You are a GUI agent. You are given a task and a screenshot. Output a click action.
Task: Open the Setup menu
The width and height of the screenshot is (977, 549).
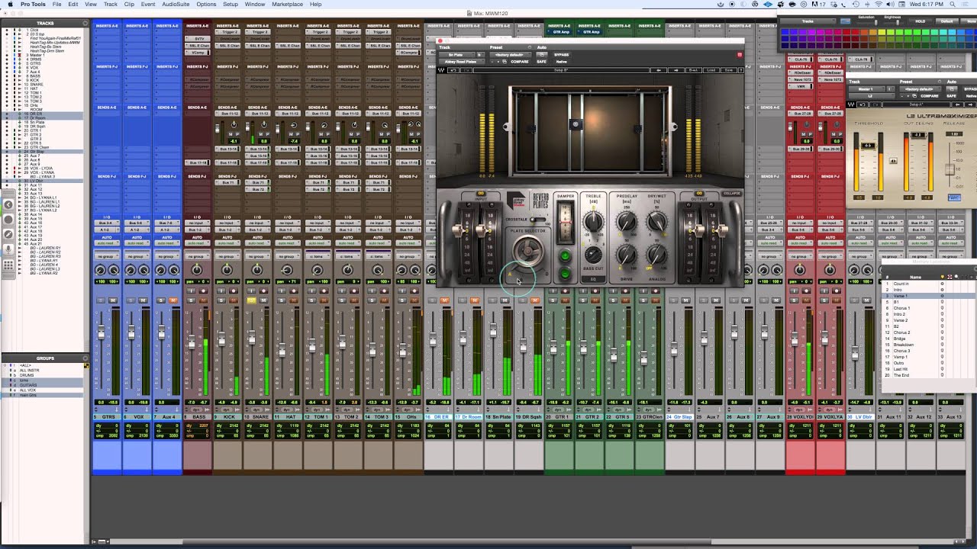[231, 5]
